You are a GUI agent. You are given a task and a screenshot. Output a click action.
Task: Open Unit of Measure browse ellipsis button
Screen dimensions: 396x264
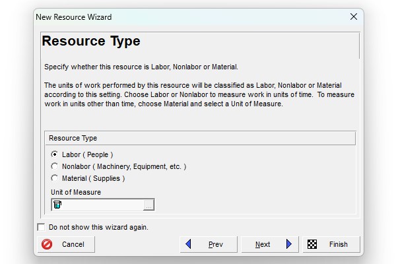point(148,205)
